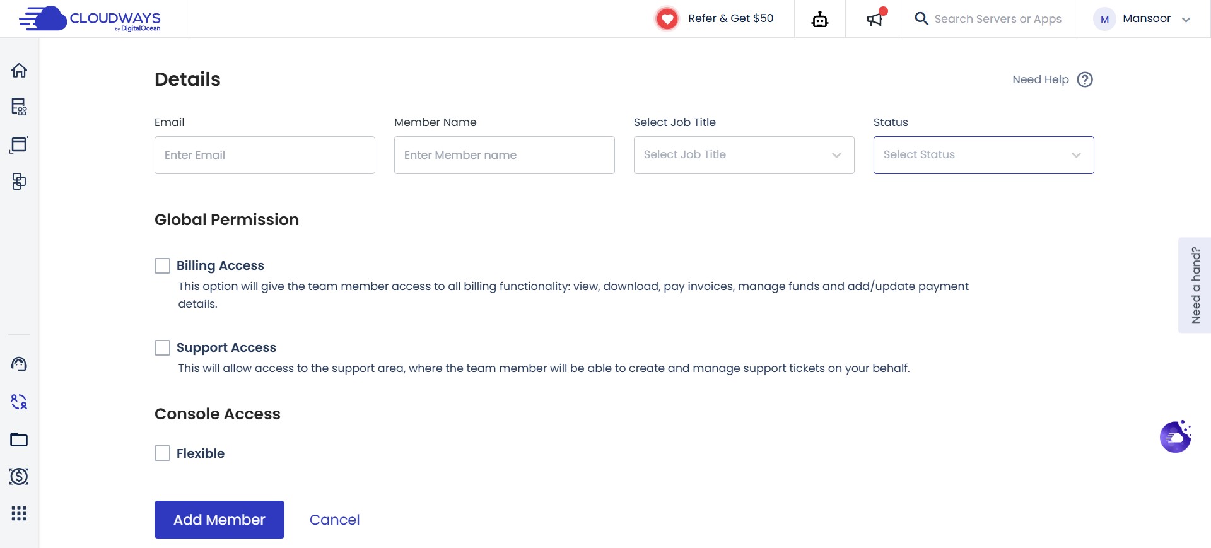
Task: Open the Need a hand? side tab
Action: coord(1195,285)
